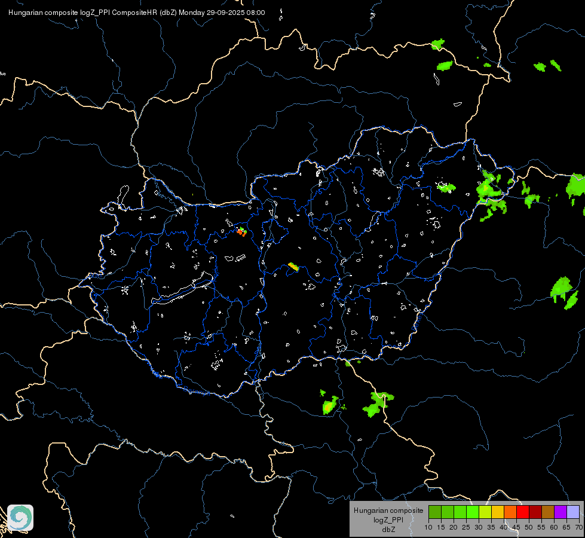The image size is (585, 538).
Task: Click the legend scale value 60
Action: tap(554, 528)
